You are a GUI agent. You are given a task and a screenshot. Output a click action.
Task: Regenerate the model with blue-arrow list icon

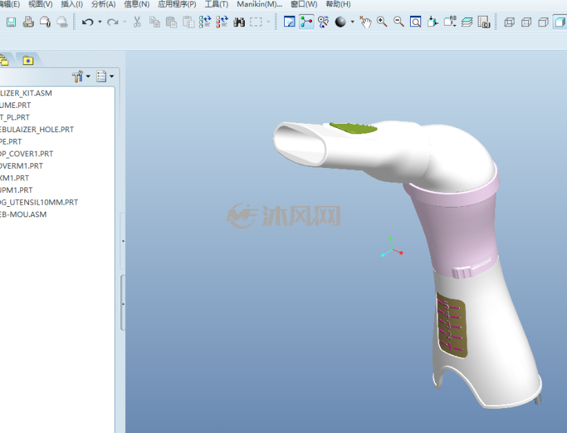click(x=205, y=22)
